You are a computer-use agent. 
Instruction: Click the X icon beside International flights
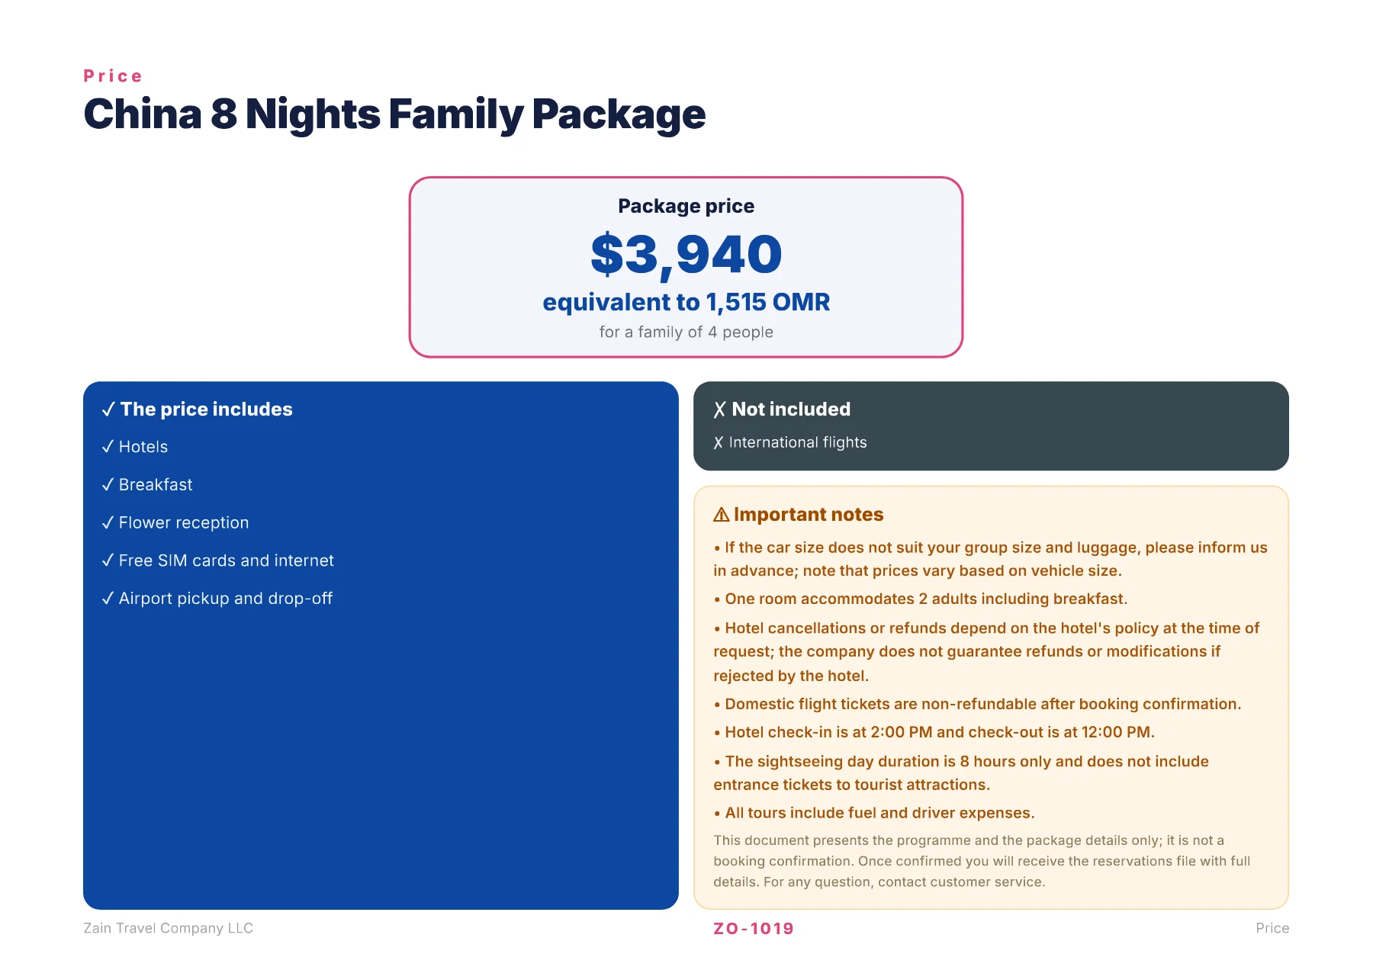click(x=718, y=442)
